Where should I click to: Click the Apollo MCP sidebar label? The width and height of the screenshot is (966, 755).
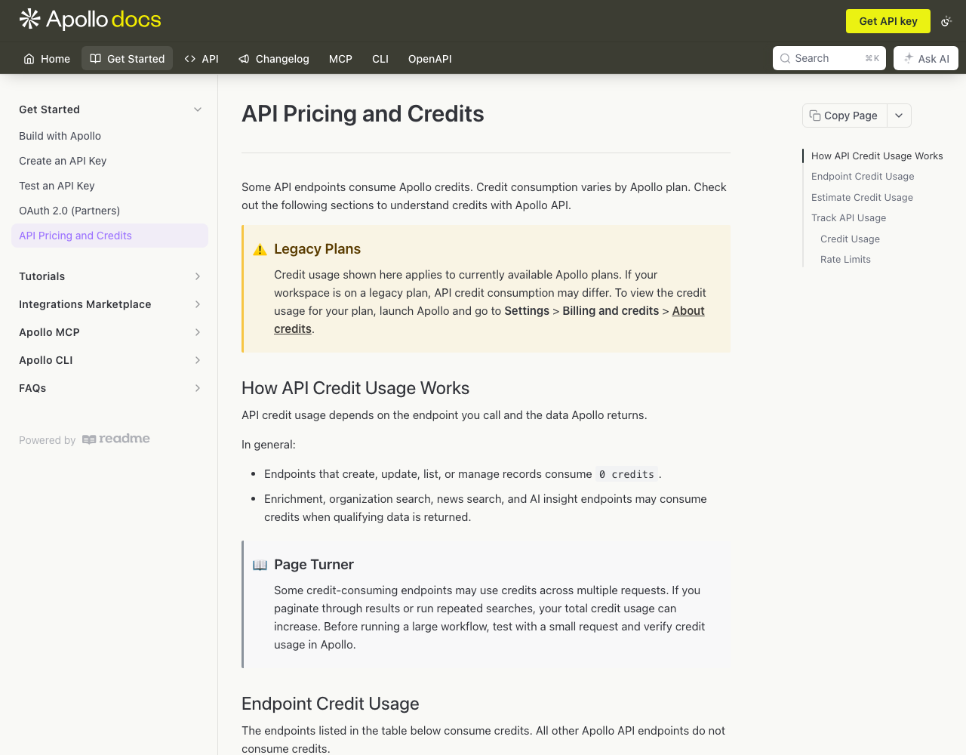click(x=49, y=332)
